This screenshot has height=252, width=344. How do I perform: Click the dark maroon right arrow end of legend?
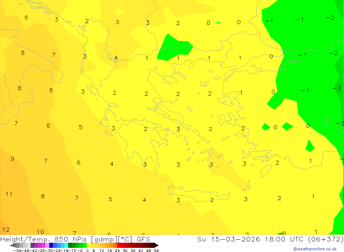click(157, 245)
